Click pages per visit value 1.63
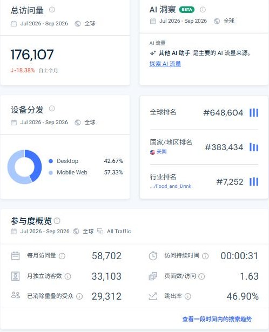Screen dimensions: 269x332 tap(249, 276)
